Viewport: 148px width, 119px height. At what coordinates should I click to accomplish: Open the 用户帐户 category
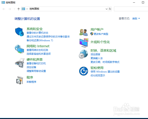[x=97, y=29]
